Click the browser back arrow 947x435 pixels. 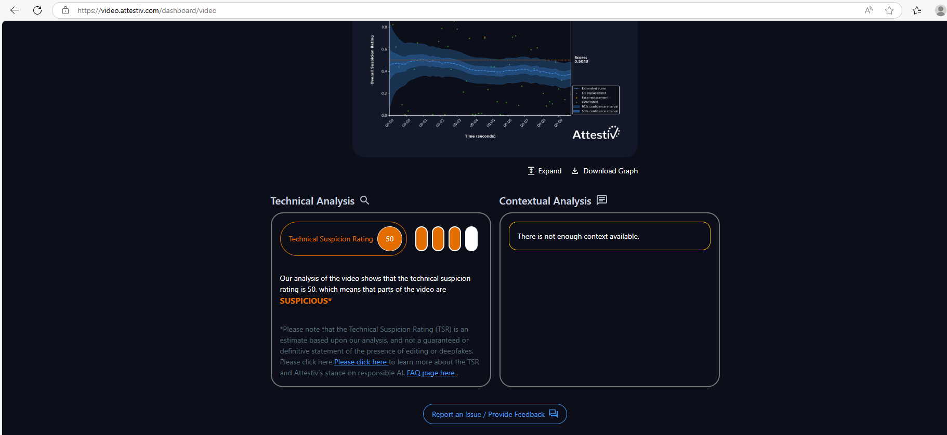(x=15, y=10)
